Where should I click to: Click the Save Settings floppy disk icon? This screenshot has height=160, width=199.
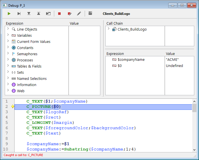(90, 13)
